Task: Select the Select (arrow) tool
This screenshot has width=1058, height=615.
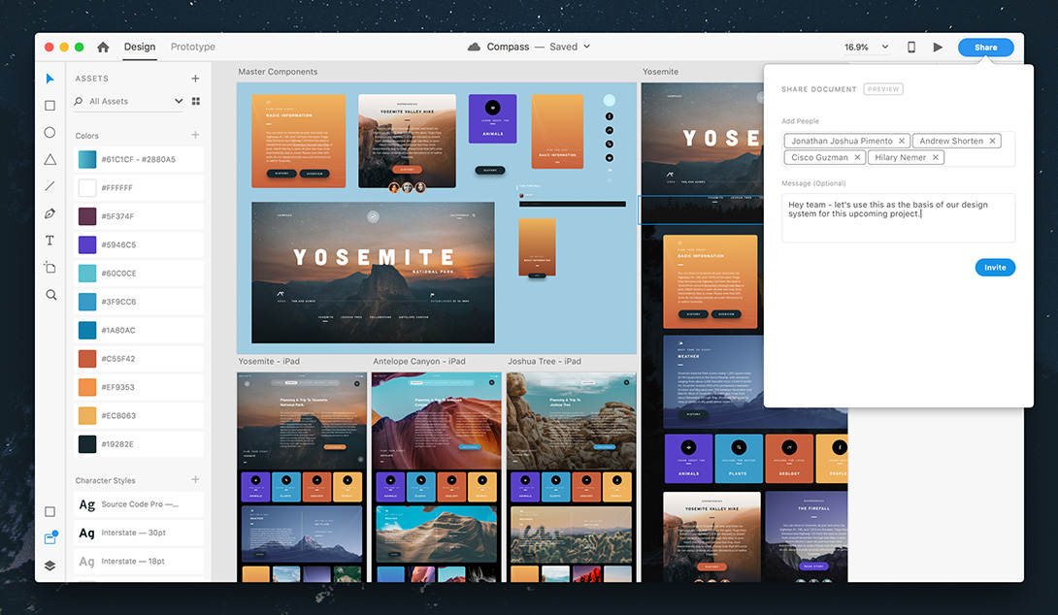Action: pyautogui.click(x=50, y=79)
